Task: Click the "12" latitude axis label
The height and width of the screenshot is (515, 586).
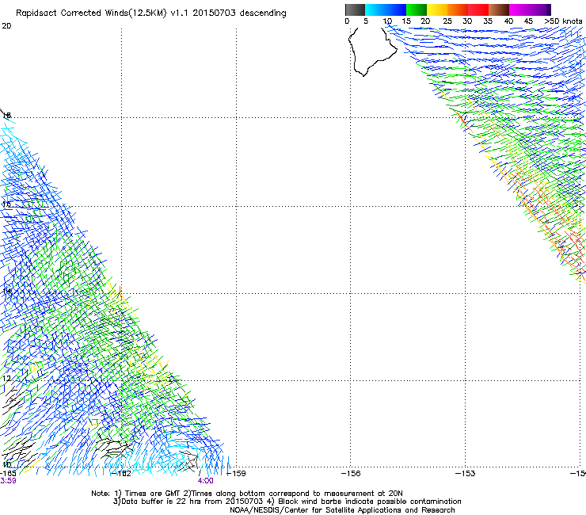Action: pyautogui.click(x=6, y=378)
